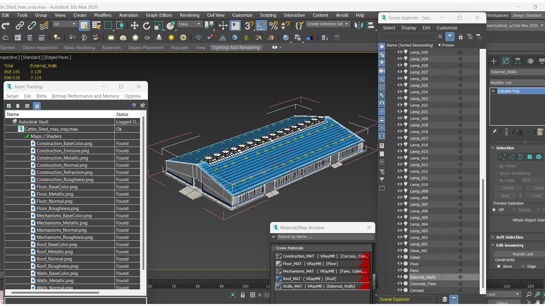The width and height of the screenshot is (545, 306).
Task: Click the Search by Name material field
Action: point(325,237)
